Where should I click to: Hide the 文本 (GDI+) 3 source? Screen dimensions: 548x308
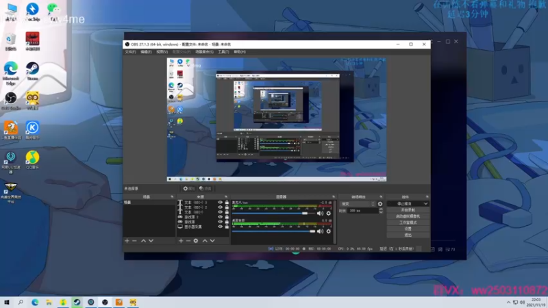click(220, 202)
